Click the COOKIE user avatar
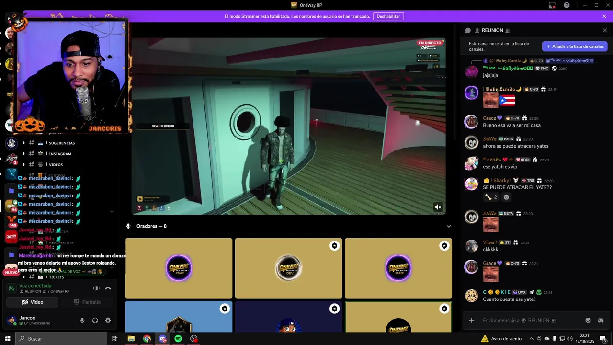The width and height of the screenshot is (613, 345). point(471,296)
